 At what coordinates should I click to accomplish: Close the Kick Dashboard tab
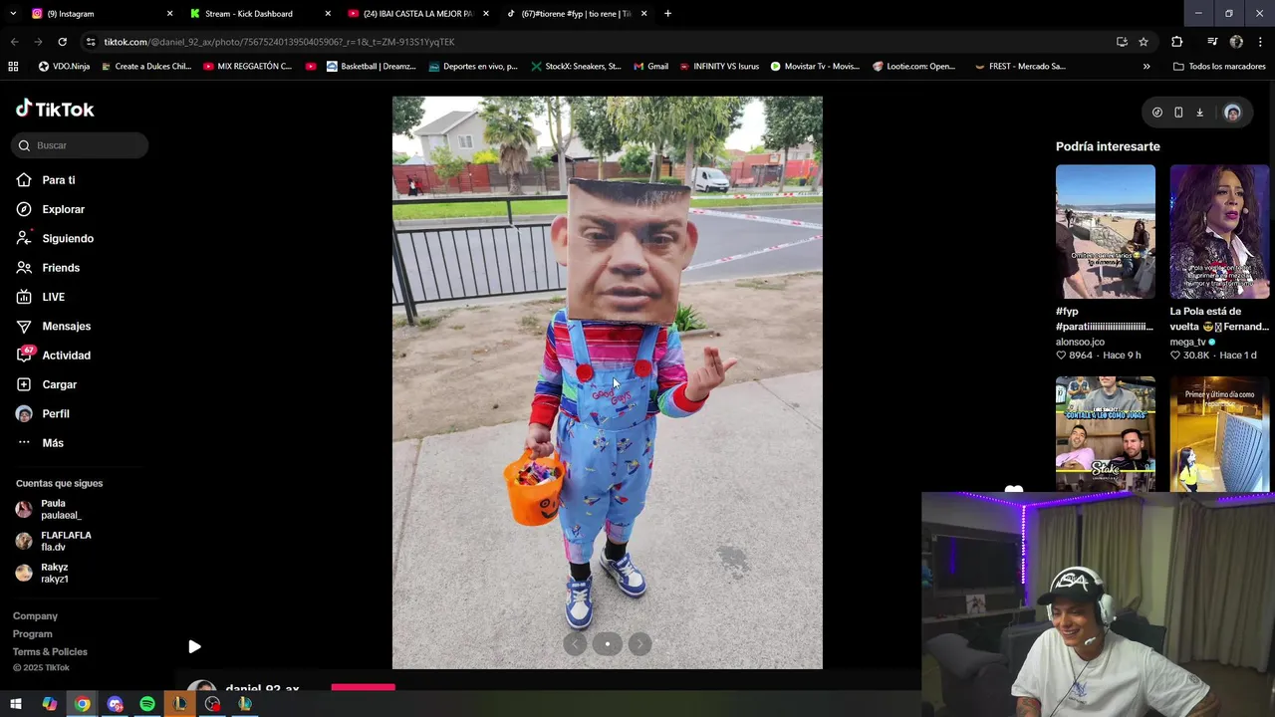pos(328,14)
